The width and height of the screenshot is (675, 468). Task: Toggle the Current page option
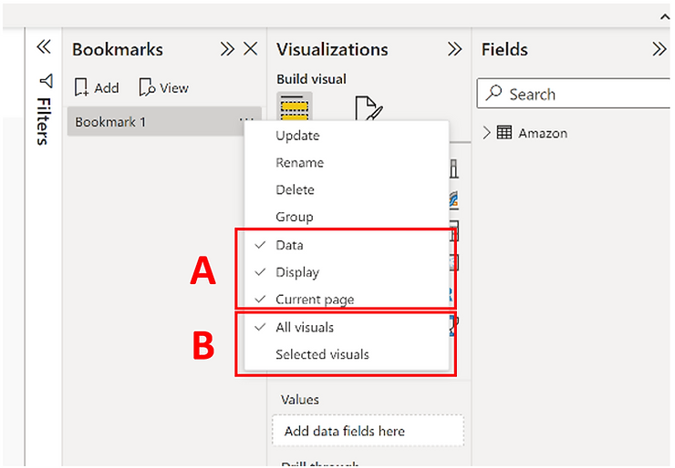click(347, 300)
